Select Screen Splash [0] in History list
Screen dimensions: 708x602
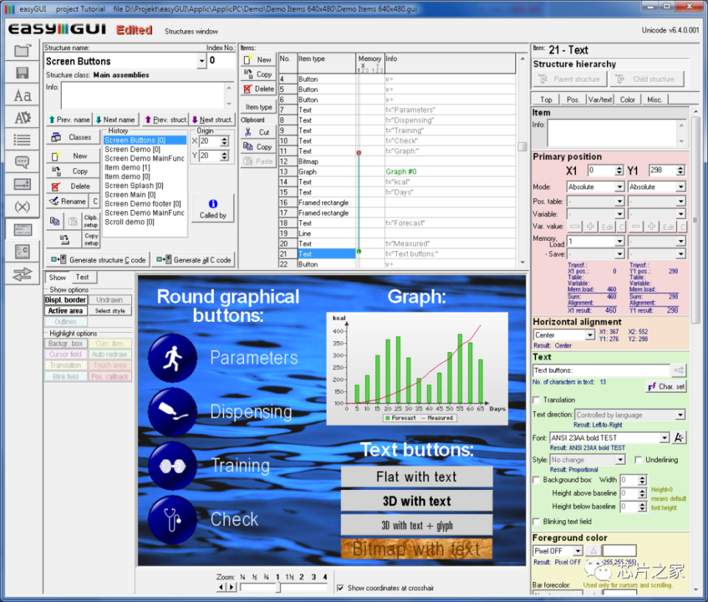coord(134,186)
